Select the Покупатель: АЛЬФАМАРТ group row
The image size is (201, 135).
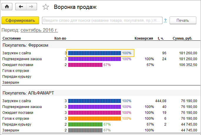click(28, 93)
